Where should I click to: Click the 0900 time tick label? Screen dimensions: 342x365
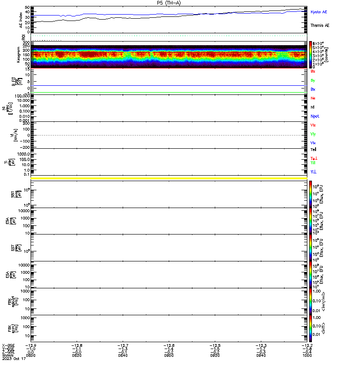[x=169, y=355]
